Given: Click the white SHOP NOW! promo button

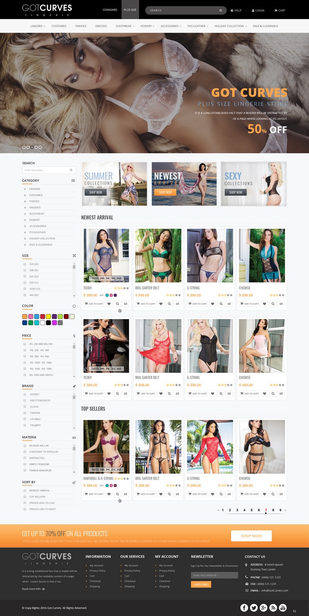Looking at the screenshot, I should coord(251,536).
